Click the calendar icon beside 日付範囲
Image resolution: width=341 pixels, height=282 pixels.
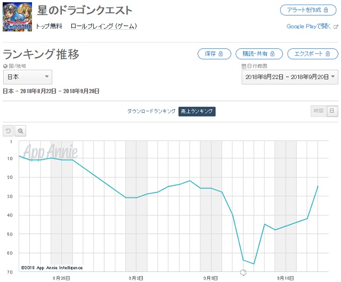coord(243,66)
